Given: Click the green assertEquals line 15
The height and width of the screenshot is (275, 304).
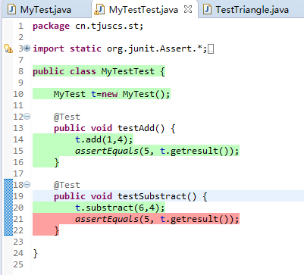Looking at the screenshot, I should (x=157, y=151).
